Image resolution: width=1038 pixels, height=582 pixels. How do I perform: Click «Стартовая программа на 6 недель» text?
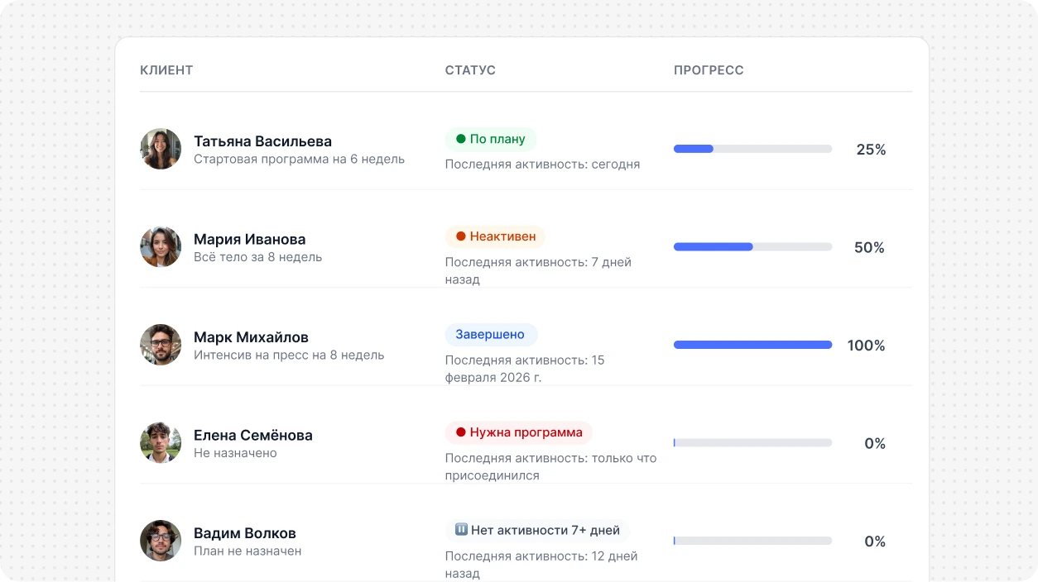(299, 159)
